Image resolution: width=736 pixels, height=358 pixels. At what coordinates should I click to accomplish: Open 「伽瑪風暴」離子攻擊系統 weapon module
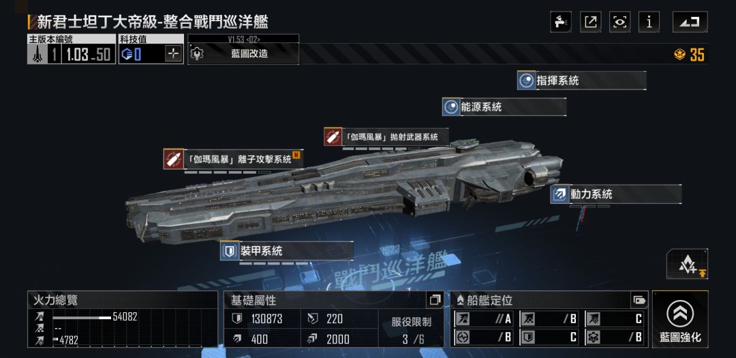pyautogui.click(x=233, y=159)
